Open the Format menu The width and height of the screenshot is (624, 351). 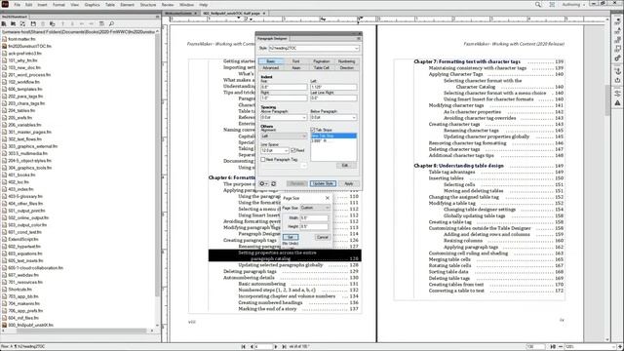pyautogui.click(x=58, y=5)
